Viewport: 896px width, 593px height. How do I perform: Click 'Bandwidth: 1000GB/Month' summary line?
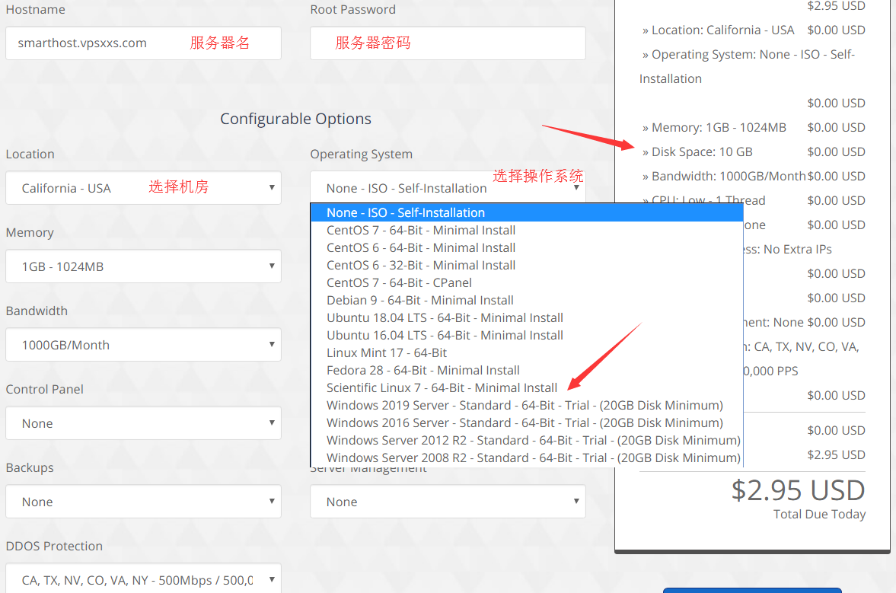[723, 176]
